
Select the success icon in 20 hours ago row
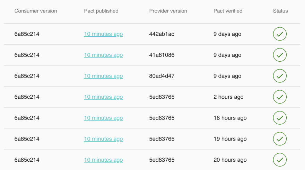click(x=280, y=160)
